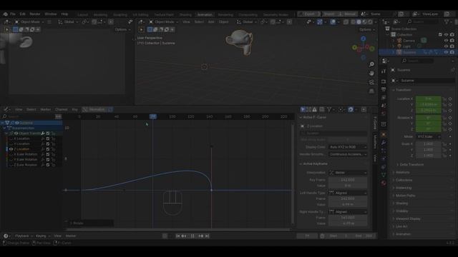
Task: Open the rotation Mode XYZ Euler dropdown
Action: tap(428, 136)
